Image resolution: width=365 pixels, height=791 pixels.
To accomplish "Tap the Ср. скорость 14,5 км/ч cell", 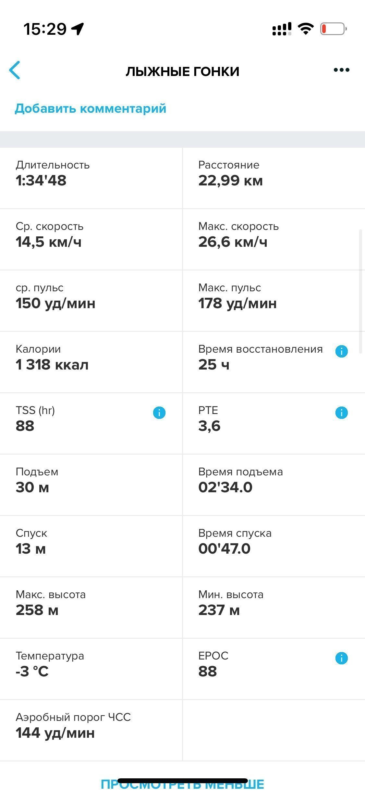I will click(91, 239).
